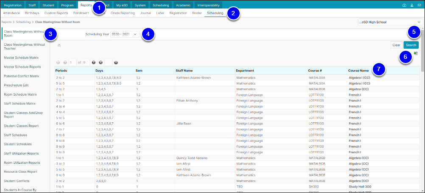The height and width of the screenshot is (193, 425).
Task: Go to the previous page of results
Action: coord(65,63)
